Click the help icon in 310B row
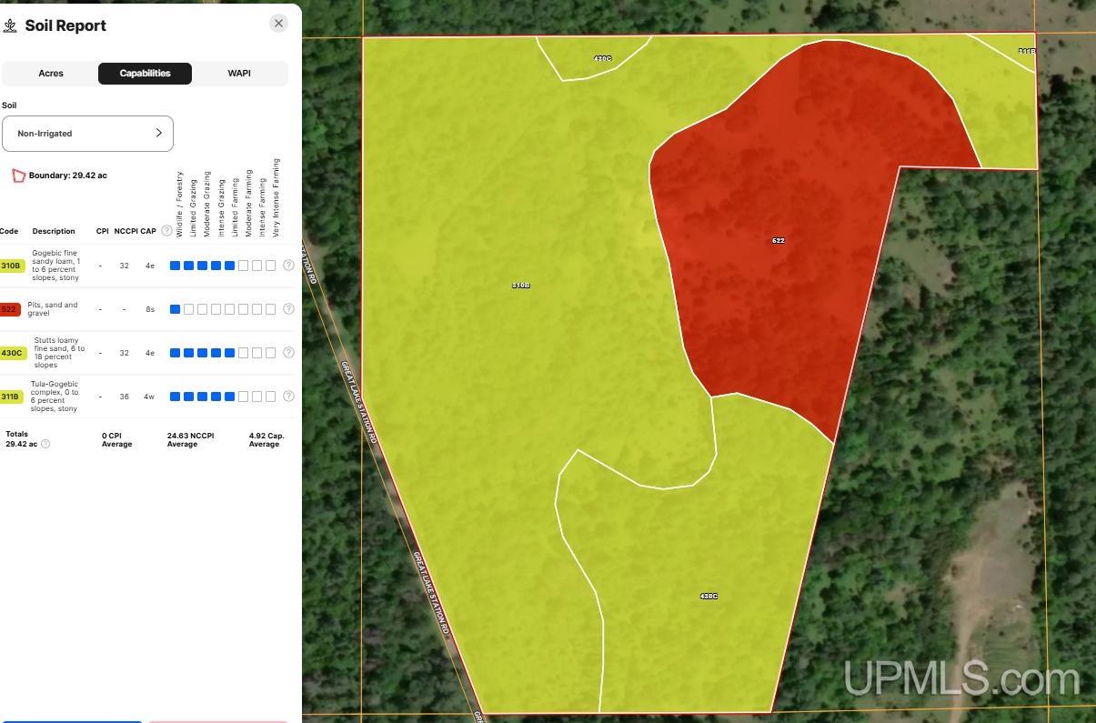 point(288,266)
